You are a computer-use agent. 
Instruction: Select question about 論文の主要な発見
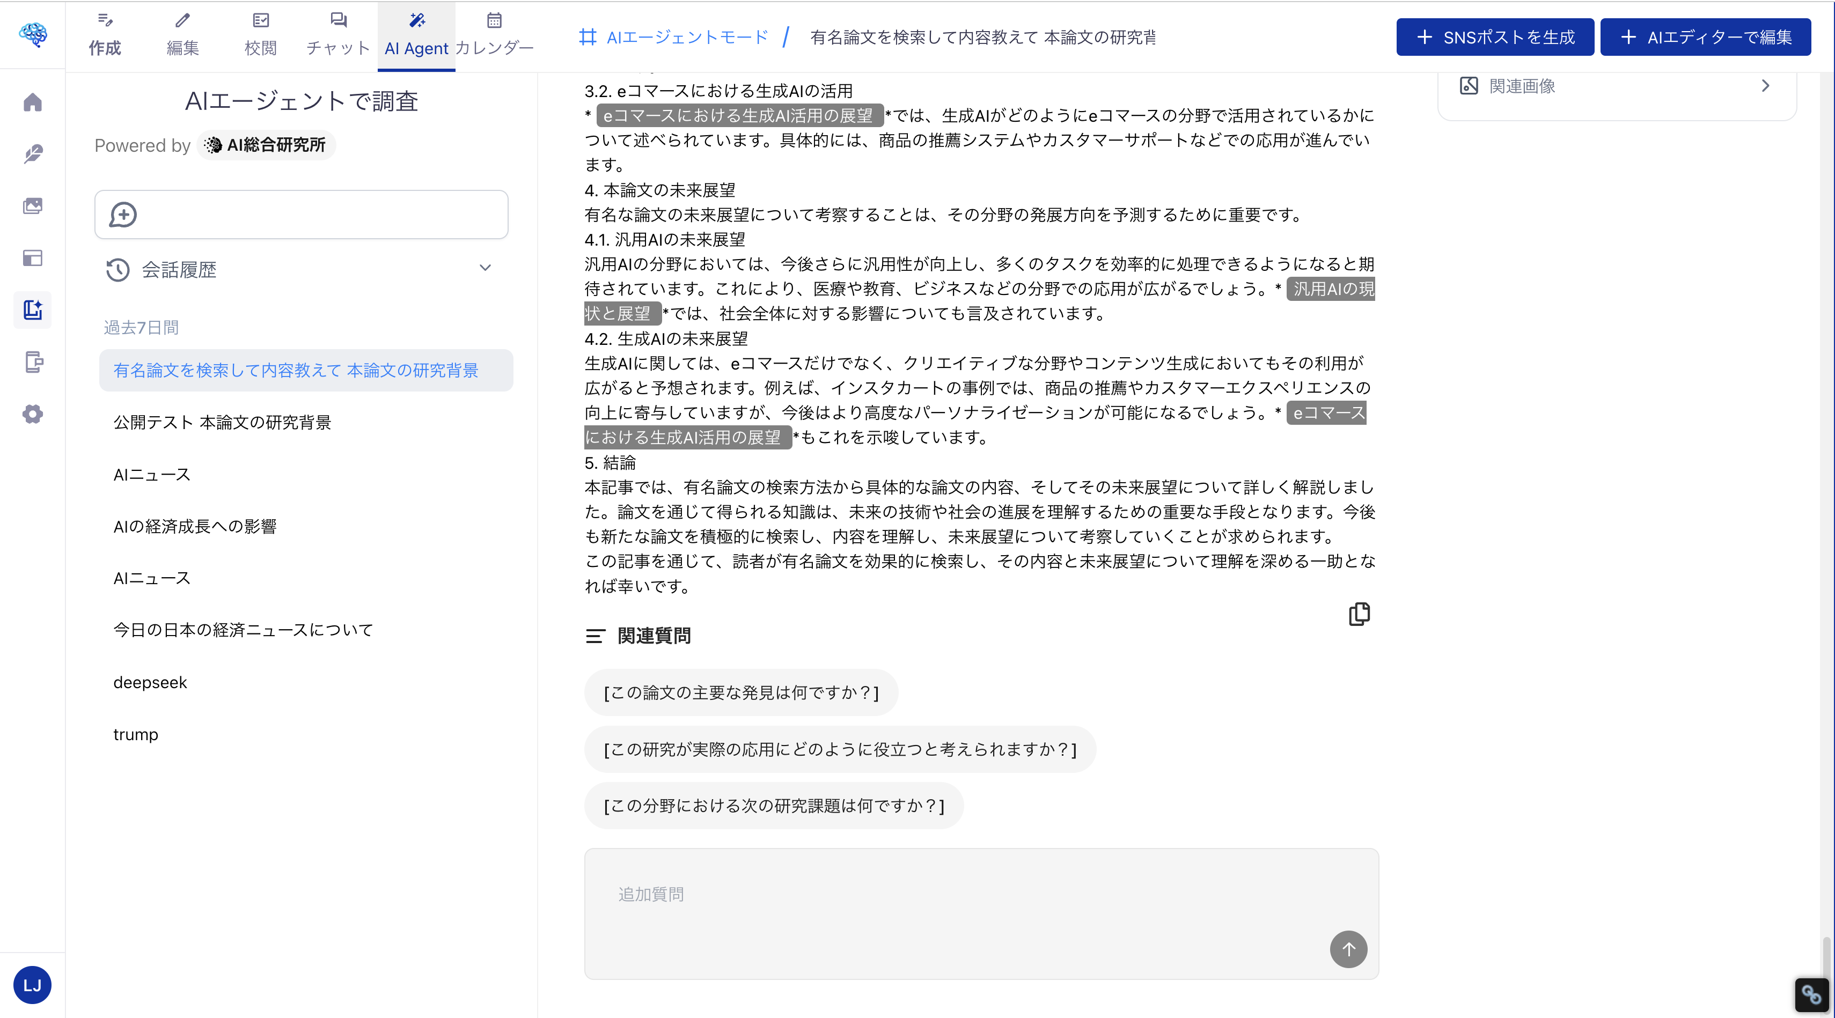[x=741, y=692]
